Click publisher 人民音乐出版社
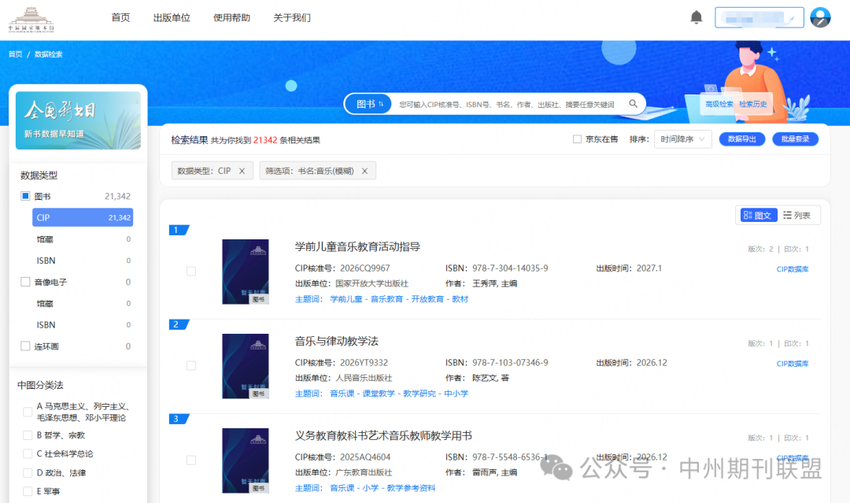850x503 pixels. click(x=363, y=378)
